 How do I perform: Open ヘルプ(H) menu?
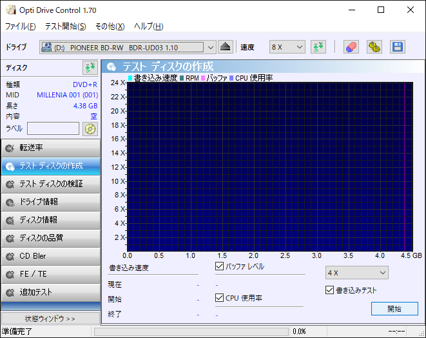click(149, 26)
